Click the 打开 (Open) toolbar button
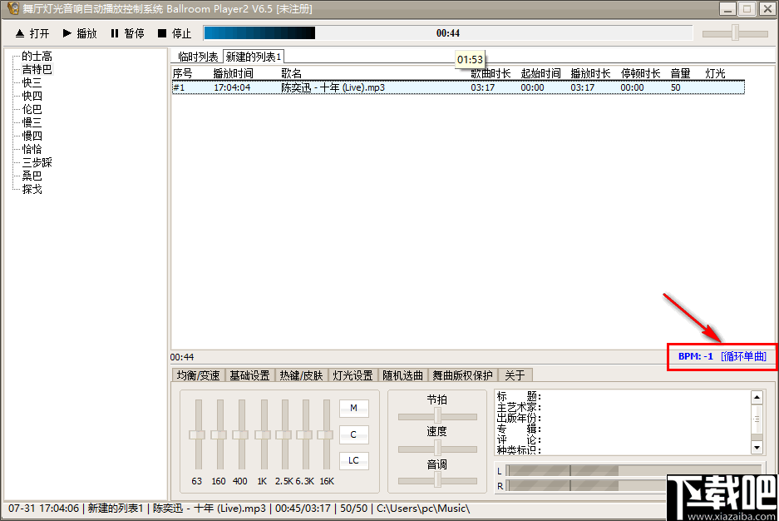779x521 pixels. [32, 33]
